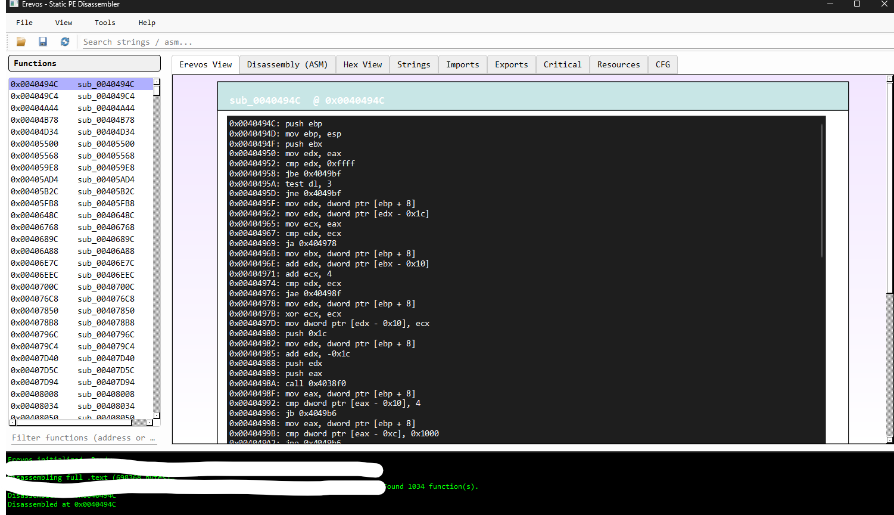Select function sub_004076C8 in the list
This screenshot has height=515, width=894.
(81, 299)
